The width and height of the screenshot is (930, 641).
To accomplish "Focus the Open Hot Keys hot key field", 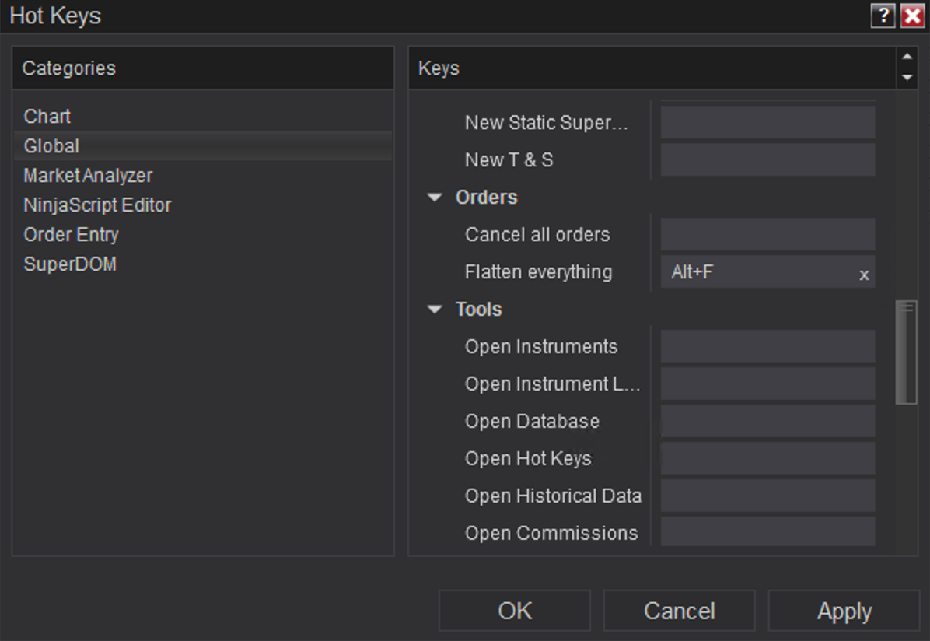I will point(767,459).
